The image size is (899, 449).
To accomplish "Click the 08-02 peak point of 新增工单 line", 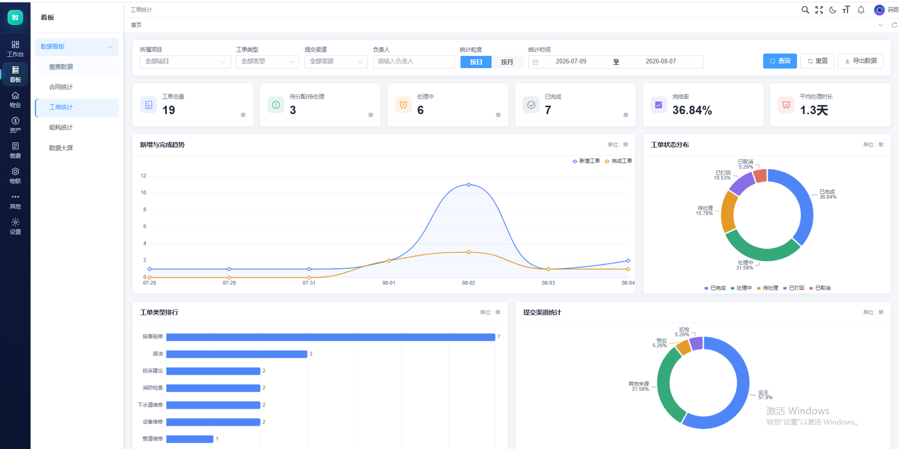I will [469, 185].
